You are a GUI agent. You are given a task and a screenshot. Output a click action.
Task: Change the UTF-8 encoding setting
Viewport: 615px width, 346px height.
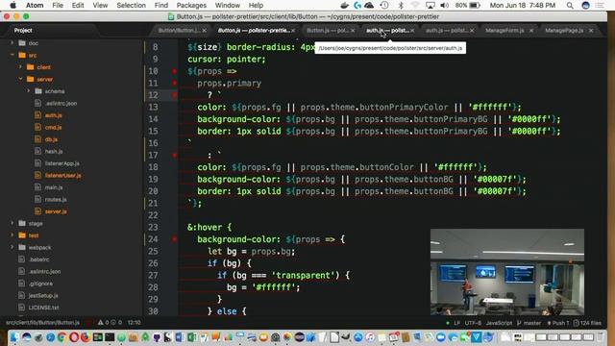473,323
